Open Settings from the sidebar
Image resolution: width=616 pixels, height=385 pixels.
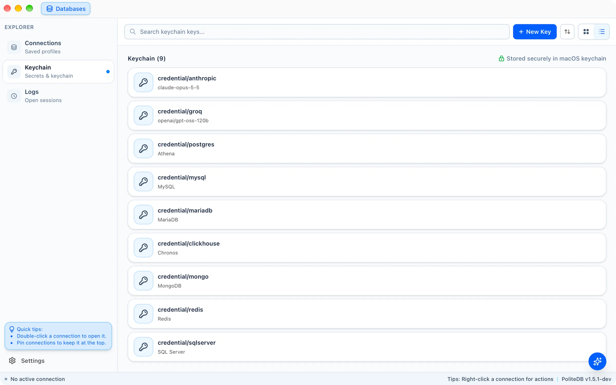pos(27,361)
